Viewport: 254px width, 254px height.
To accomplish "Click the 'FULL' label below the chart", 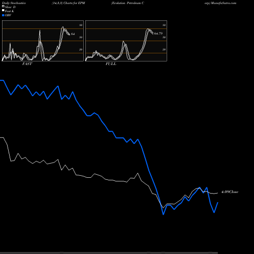I will coord(111,64).
